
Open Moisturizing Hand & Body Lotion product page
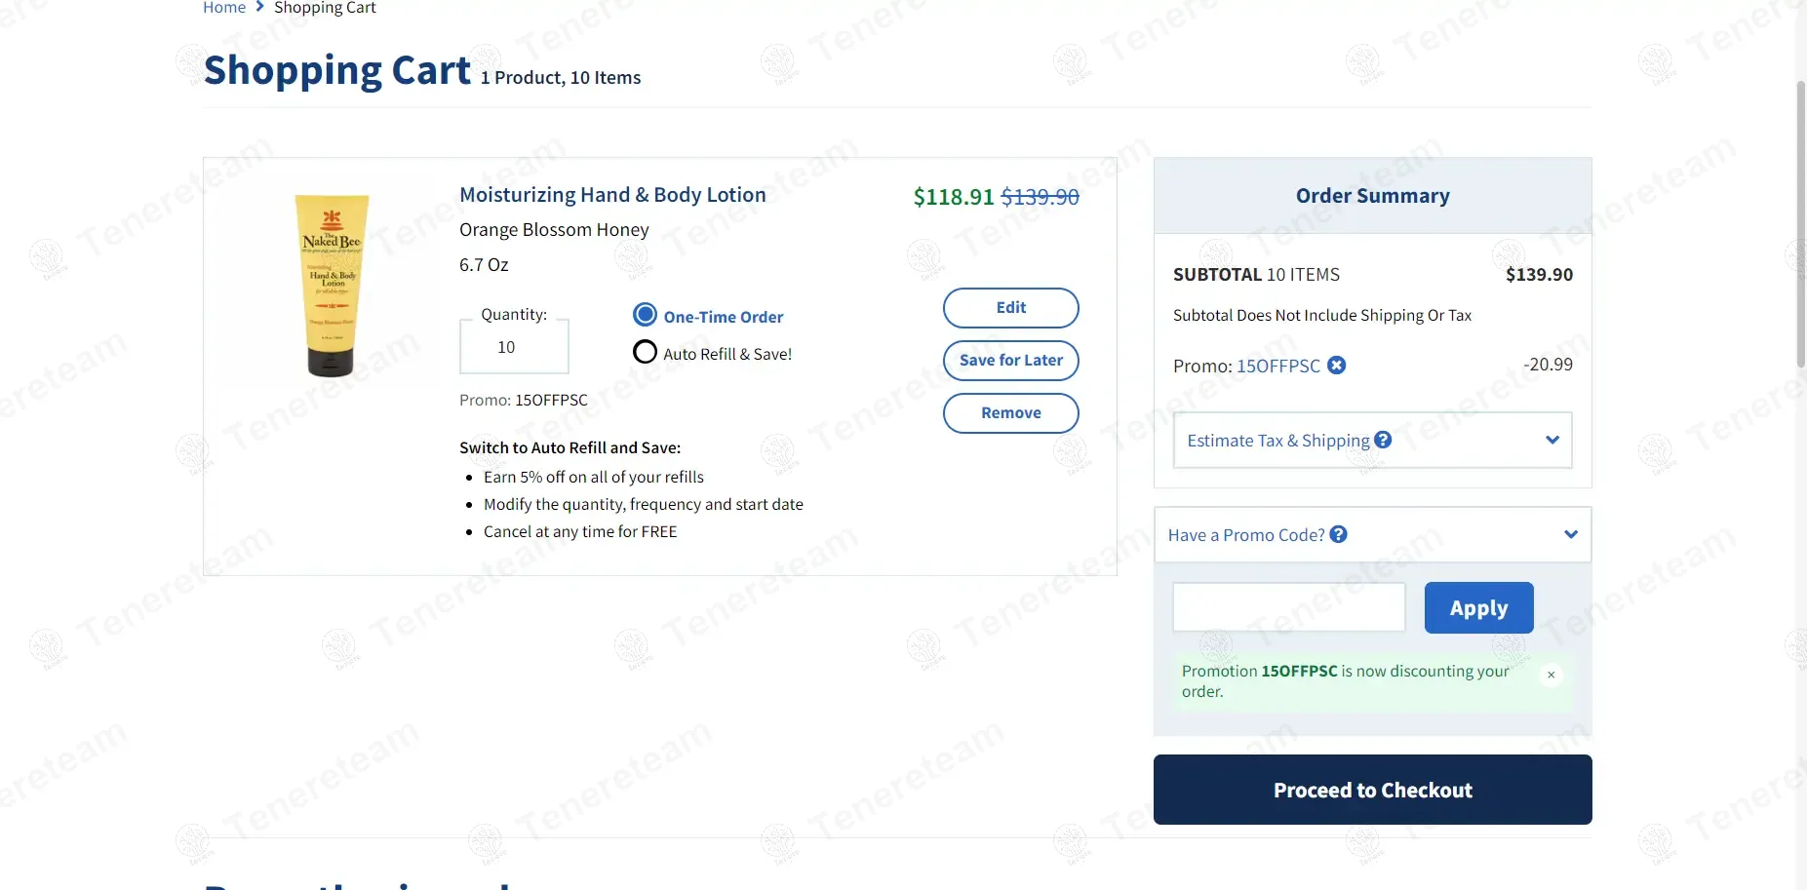coord(612,195)
